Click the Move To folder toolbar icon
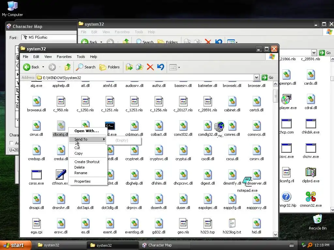 129,67
